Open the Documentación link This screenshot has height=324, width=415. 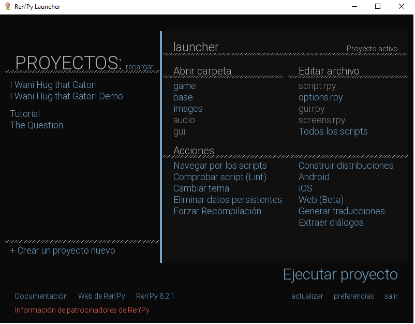[x=41, y=296]
